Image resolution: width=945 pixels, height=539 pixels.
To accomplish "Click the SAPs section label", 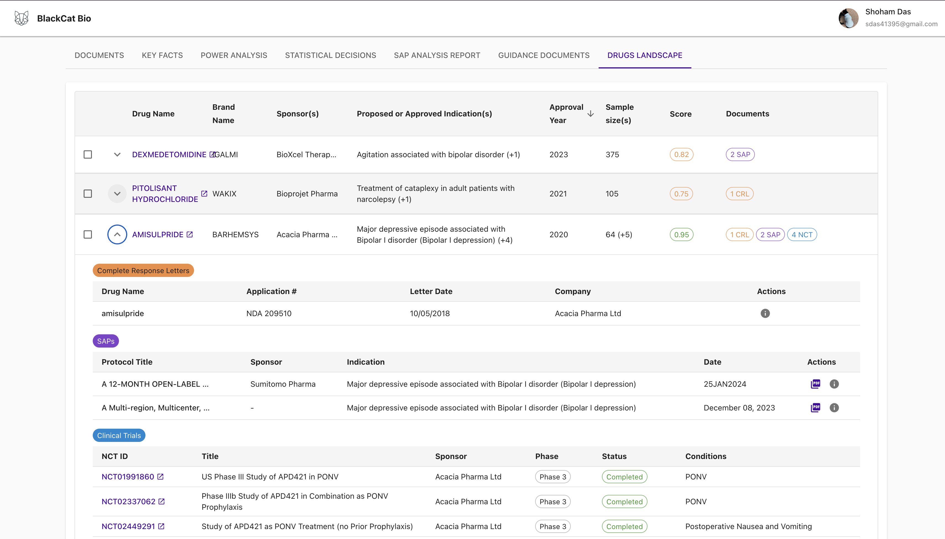I will tap(106, 341).
